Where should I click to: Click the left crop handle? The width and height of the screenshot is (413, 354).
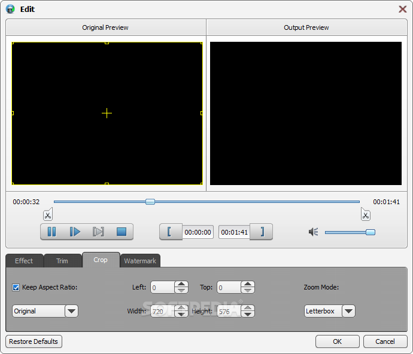[13, 113]
